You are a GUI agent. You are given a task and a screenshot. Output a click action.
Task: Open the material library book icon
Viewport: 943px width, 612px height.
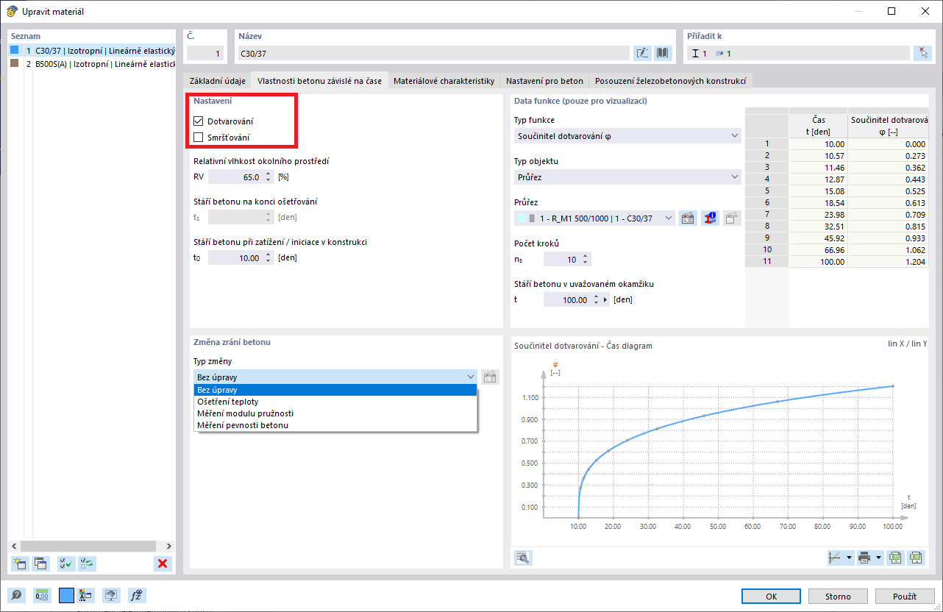click(x=663, y=53)
